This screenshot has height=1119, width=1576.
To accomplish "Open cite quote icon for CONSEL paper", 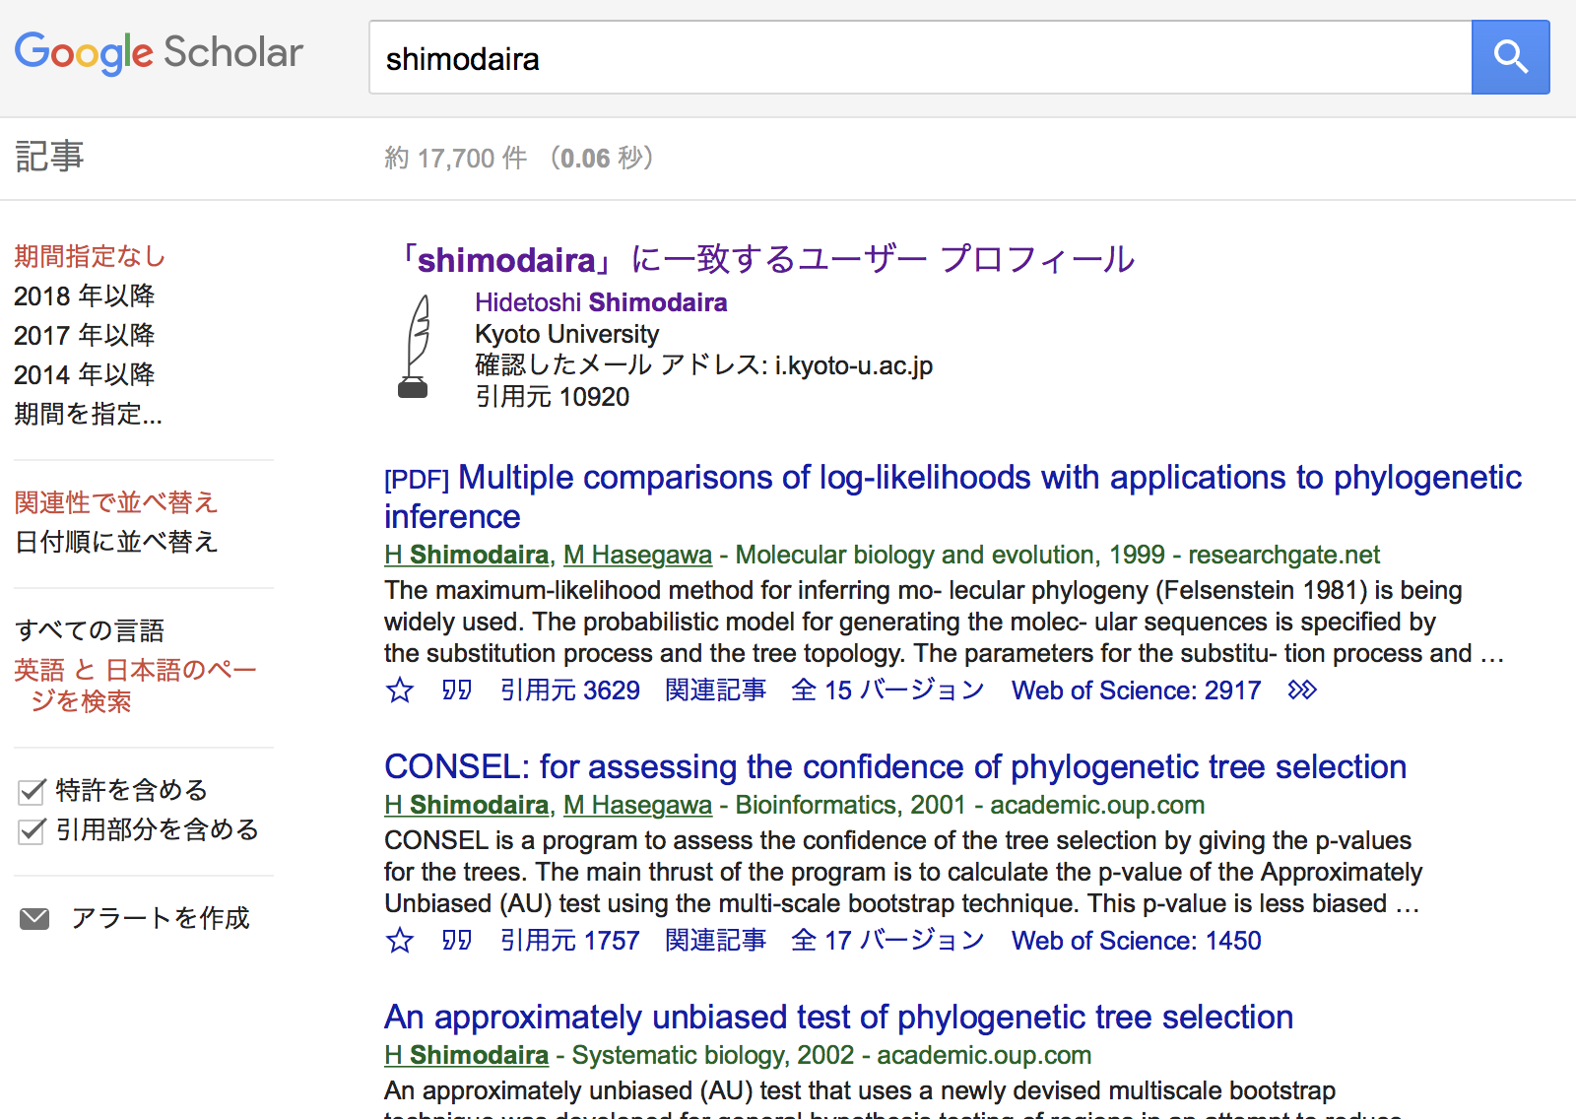I will (x=456, y=941).
